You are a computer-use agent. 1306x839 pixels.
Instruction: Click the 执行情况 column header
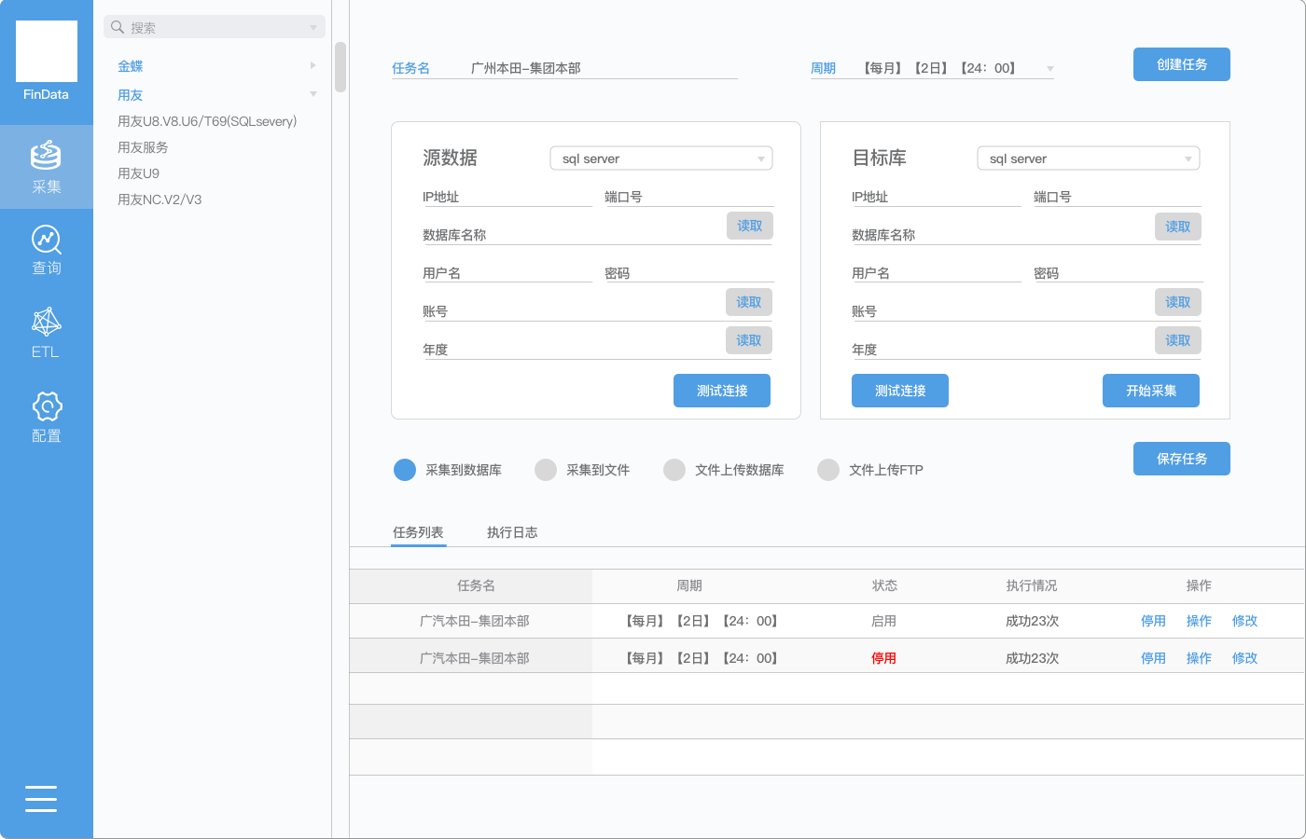point(1032,585)
